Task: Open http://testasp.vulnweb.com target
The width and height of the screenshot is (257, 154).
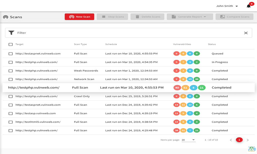Action: click(35, 113)
